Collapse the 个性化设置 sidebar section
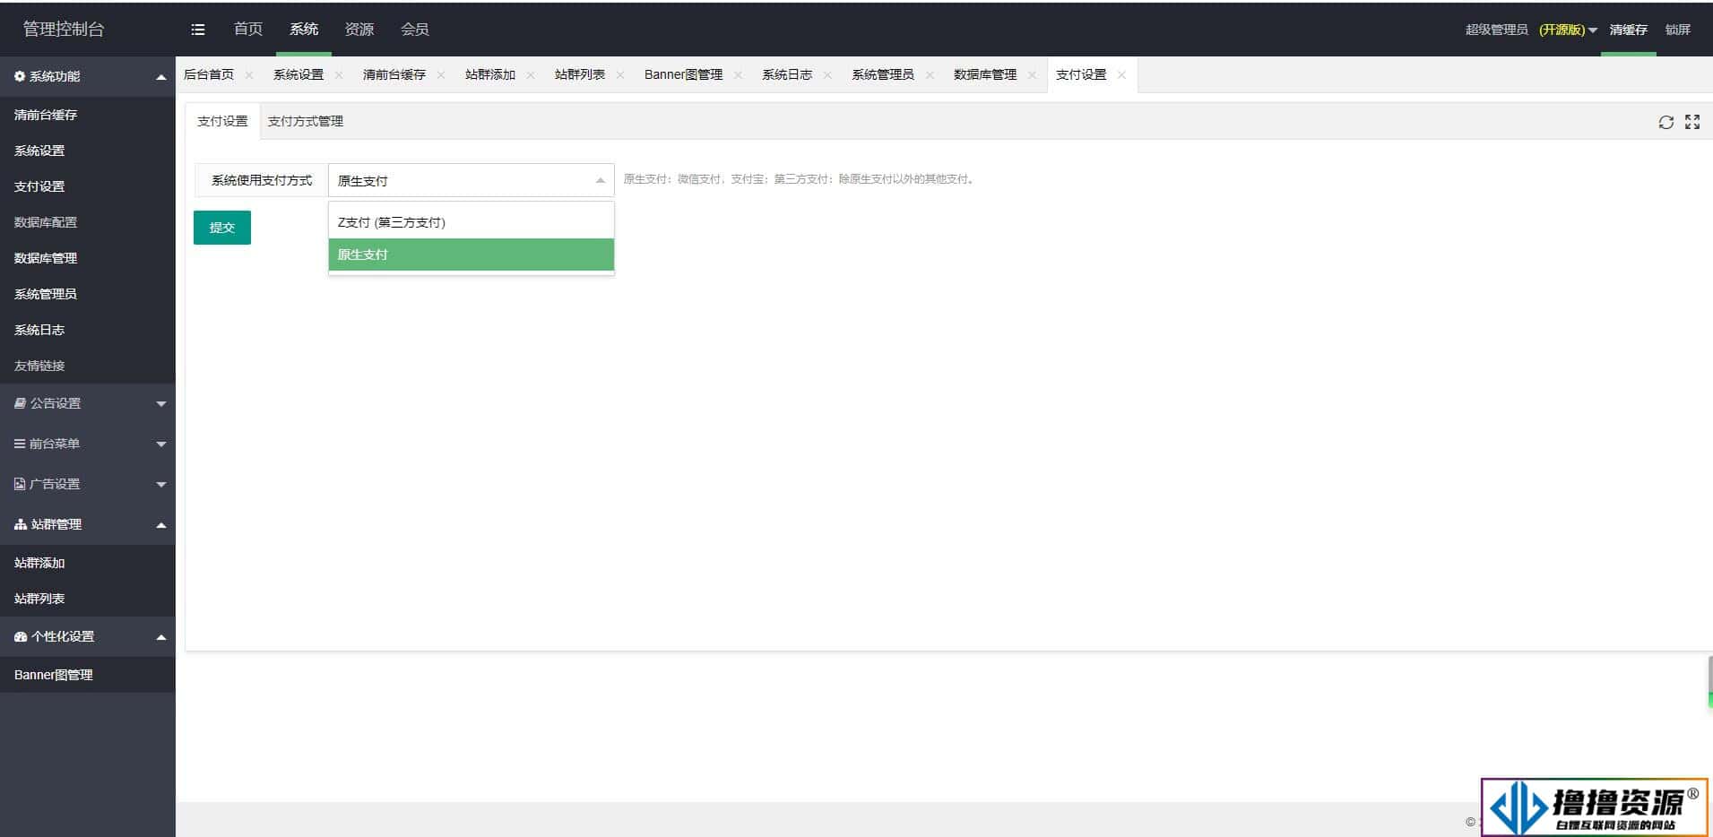Viewport: 1713px width, 837px height. [x=87, y=636]
